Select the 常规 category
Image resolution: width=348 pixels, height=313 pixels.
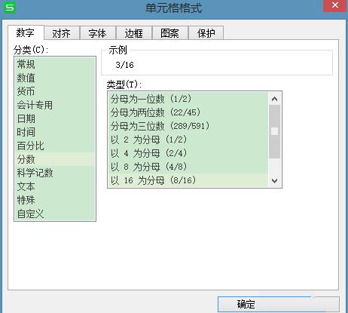[x=55, y=64]
